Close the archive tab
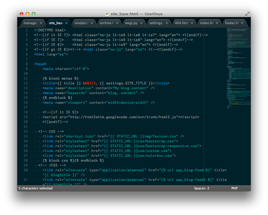268x215 pixels. click(x=117, y=23)
